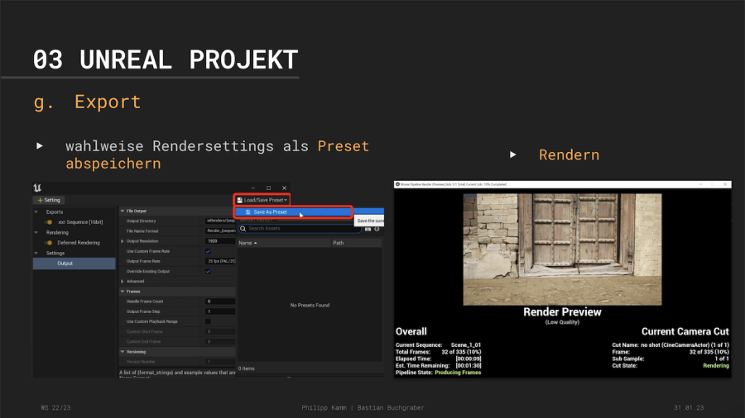Uncheck Override Existing Output checkbox
Image resolution: width=745 pixels, height=418 pixels.
tap(208, 271)
